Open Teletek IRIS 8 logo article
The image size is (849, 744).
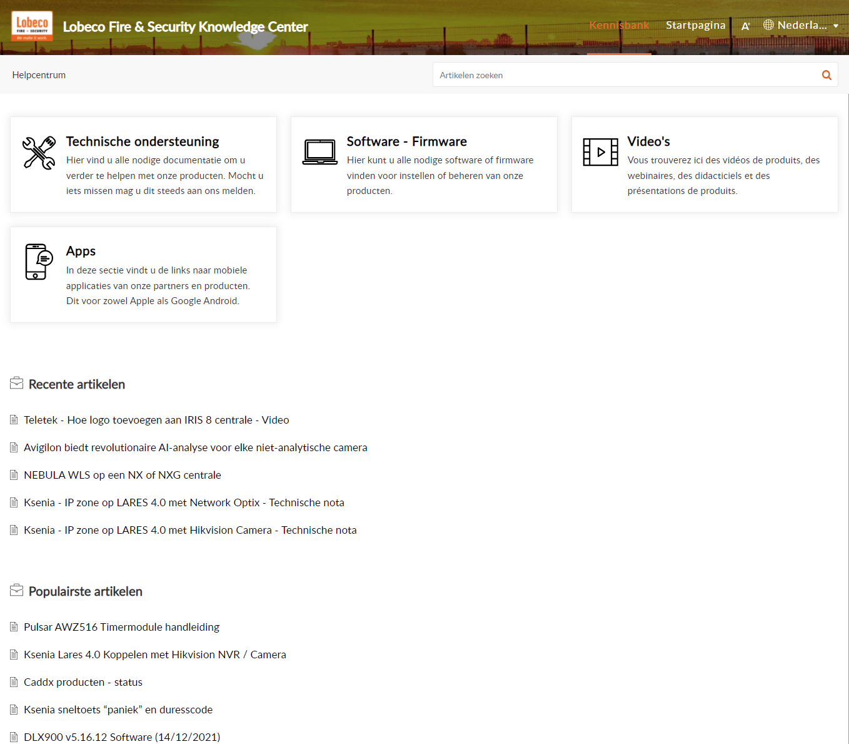156,420
